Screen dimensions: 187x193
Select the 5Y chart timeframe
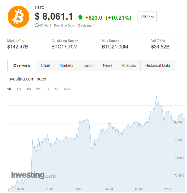(57, 89)
